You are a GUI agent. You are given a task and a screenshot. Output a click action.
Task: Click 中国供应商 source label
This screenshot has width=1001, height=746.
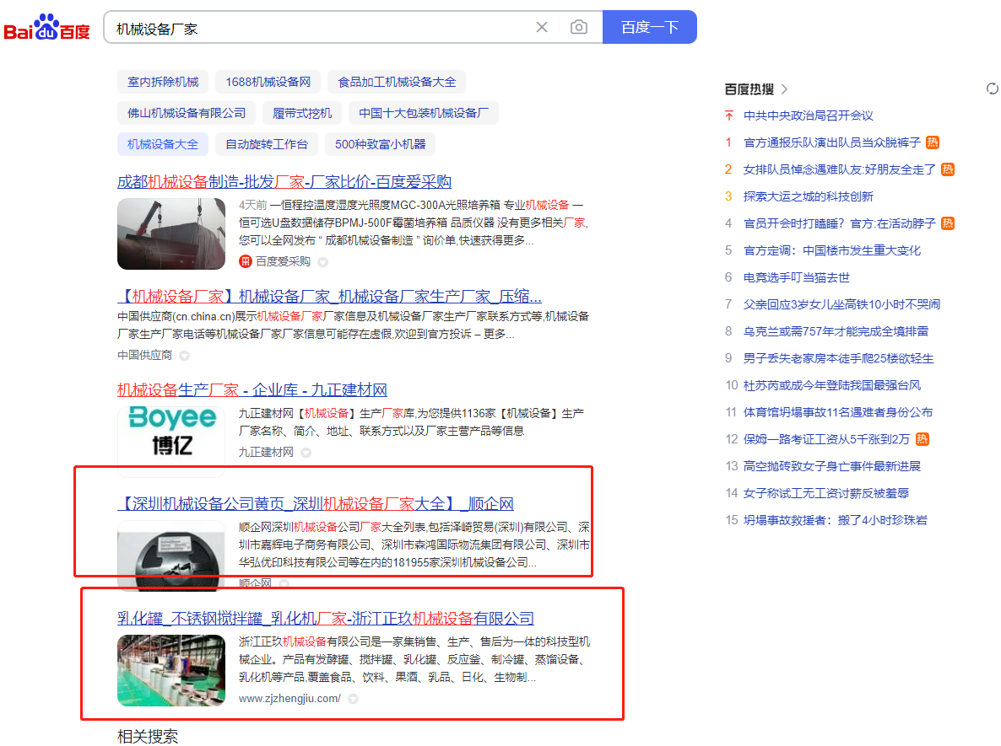[145, 355]
